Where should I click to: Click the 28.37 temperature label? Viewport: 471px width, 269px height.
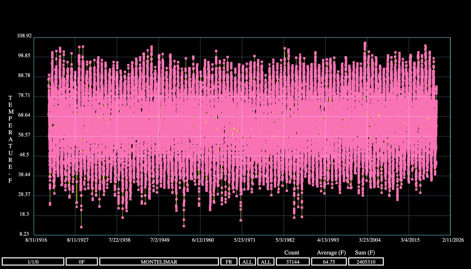pos(24,195)
